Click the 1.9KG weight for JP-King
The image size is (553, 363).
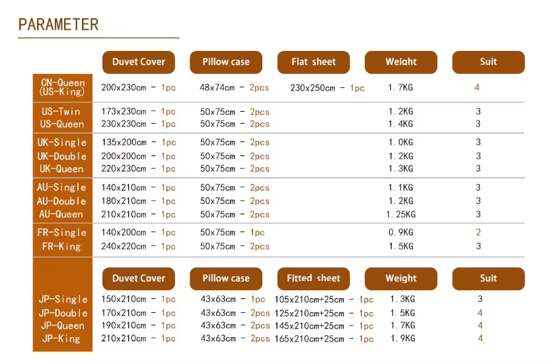point(403,339)
